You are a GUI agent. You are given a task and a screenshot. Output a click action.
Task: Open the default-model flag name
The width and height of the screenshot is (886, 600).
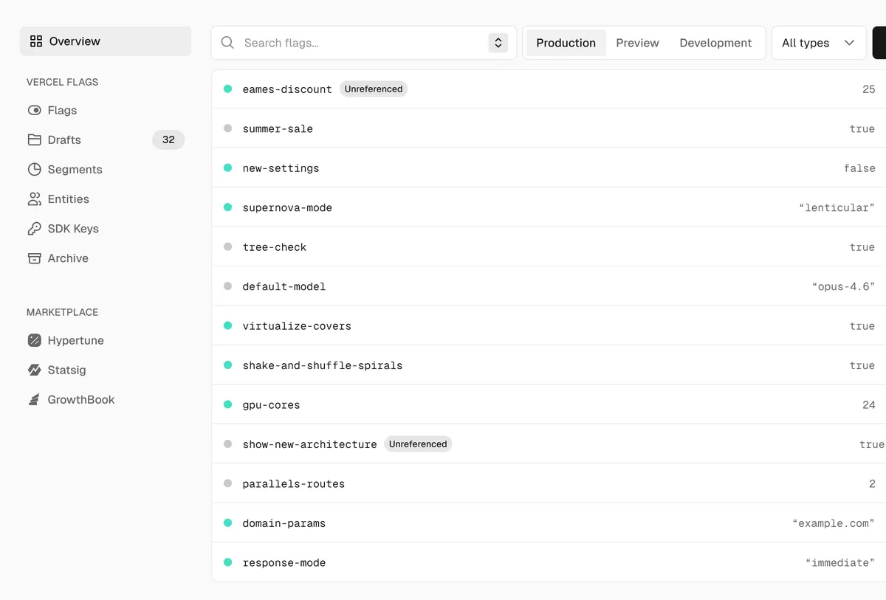pos(284,286)
